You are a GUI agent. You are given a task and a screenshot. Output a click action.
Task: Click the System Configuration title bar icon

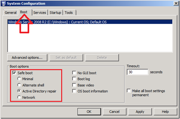3,3
